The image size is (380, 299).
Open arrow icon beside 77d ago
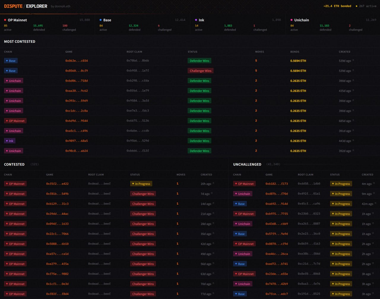pyautogui.click(x=213, y=294)
